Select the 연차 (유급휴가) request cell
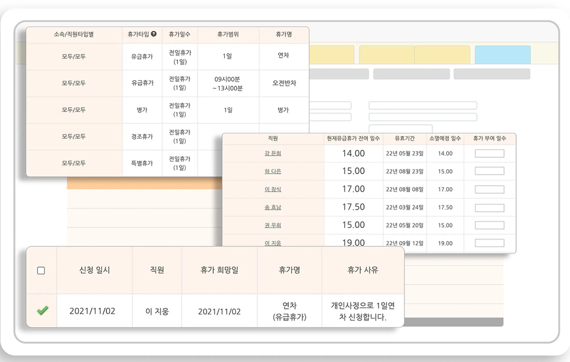570x362 pixels. tap(290, 311)
